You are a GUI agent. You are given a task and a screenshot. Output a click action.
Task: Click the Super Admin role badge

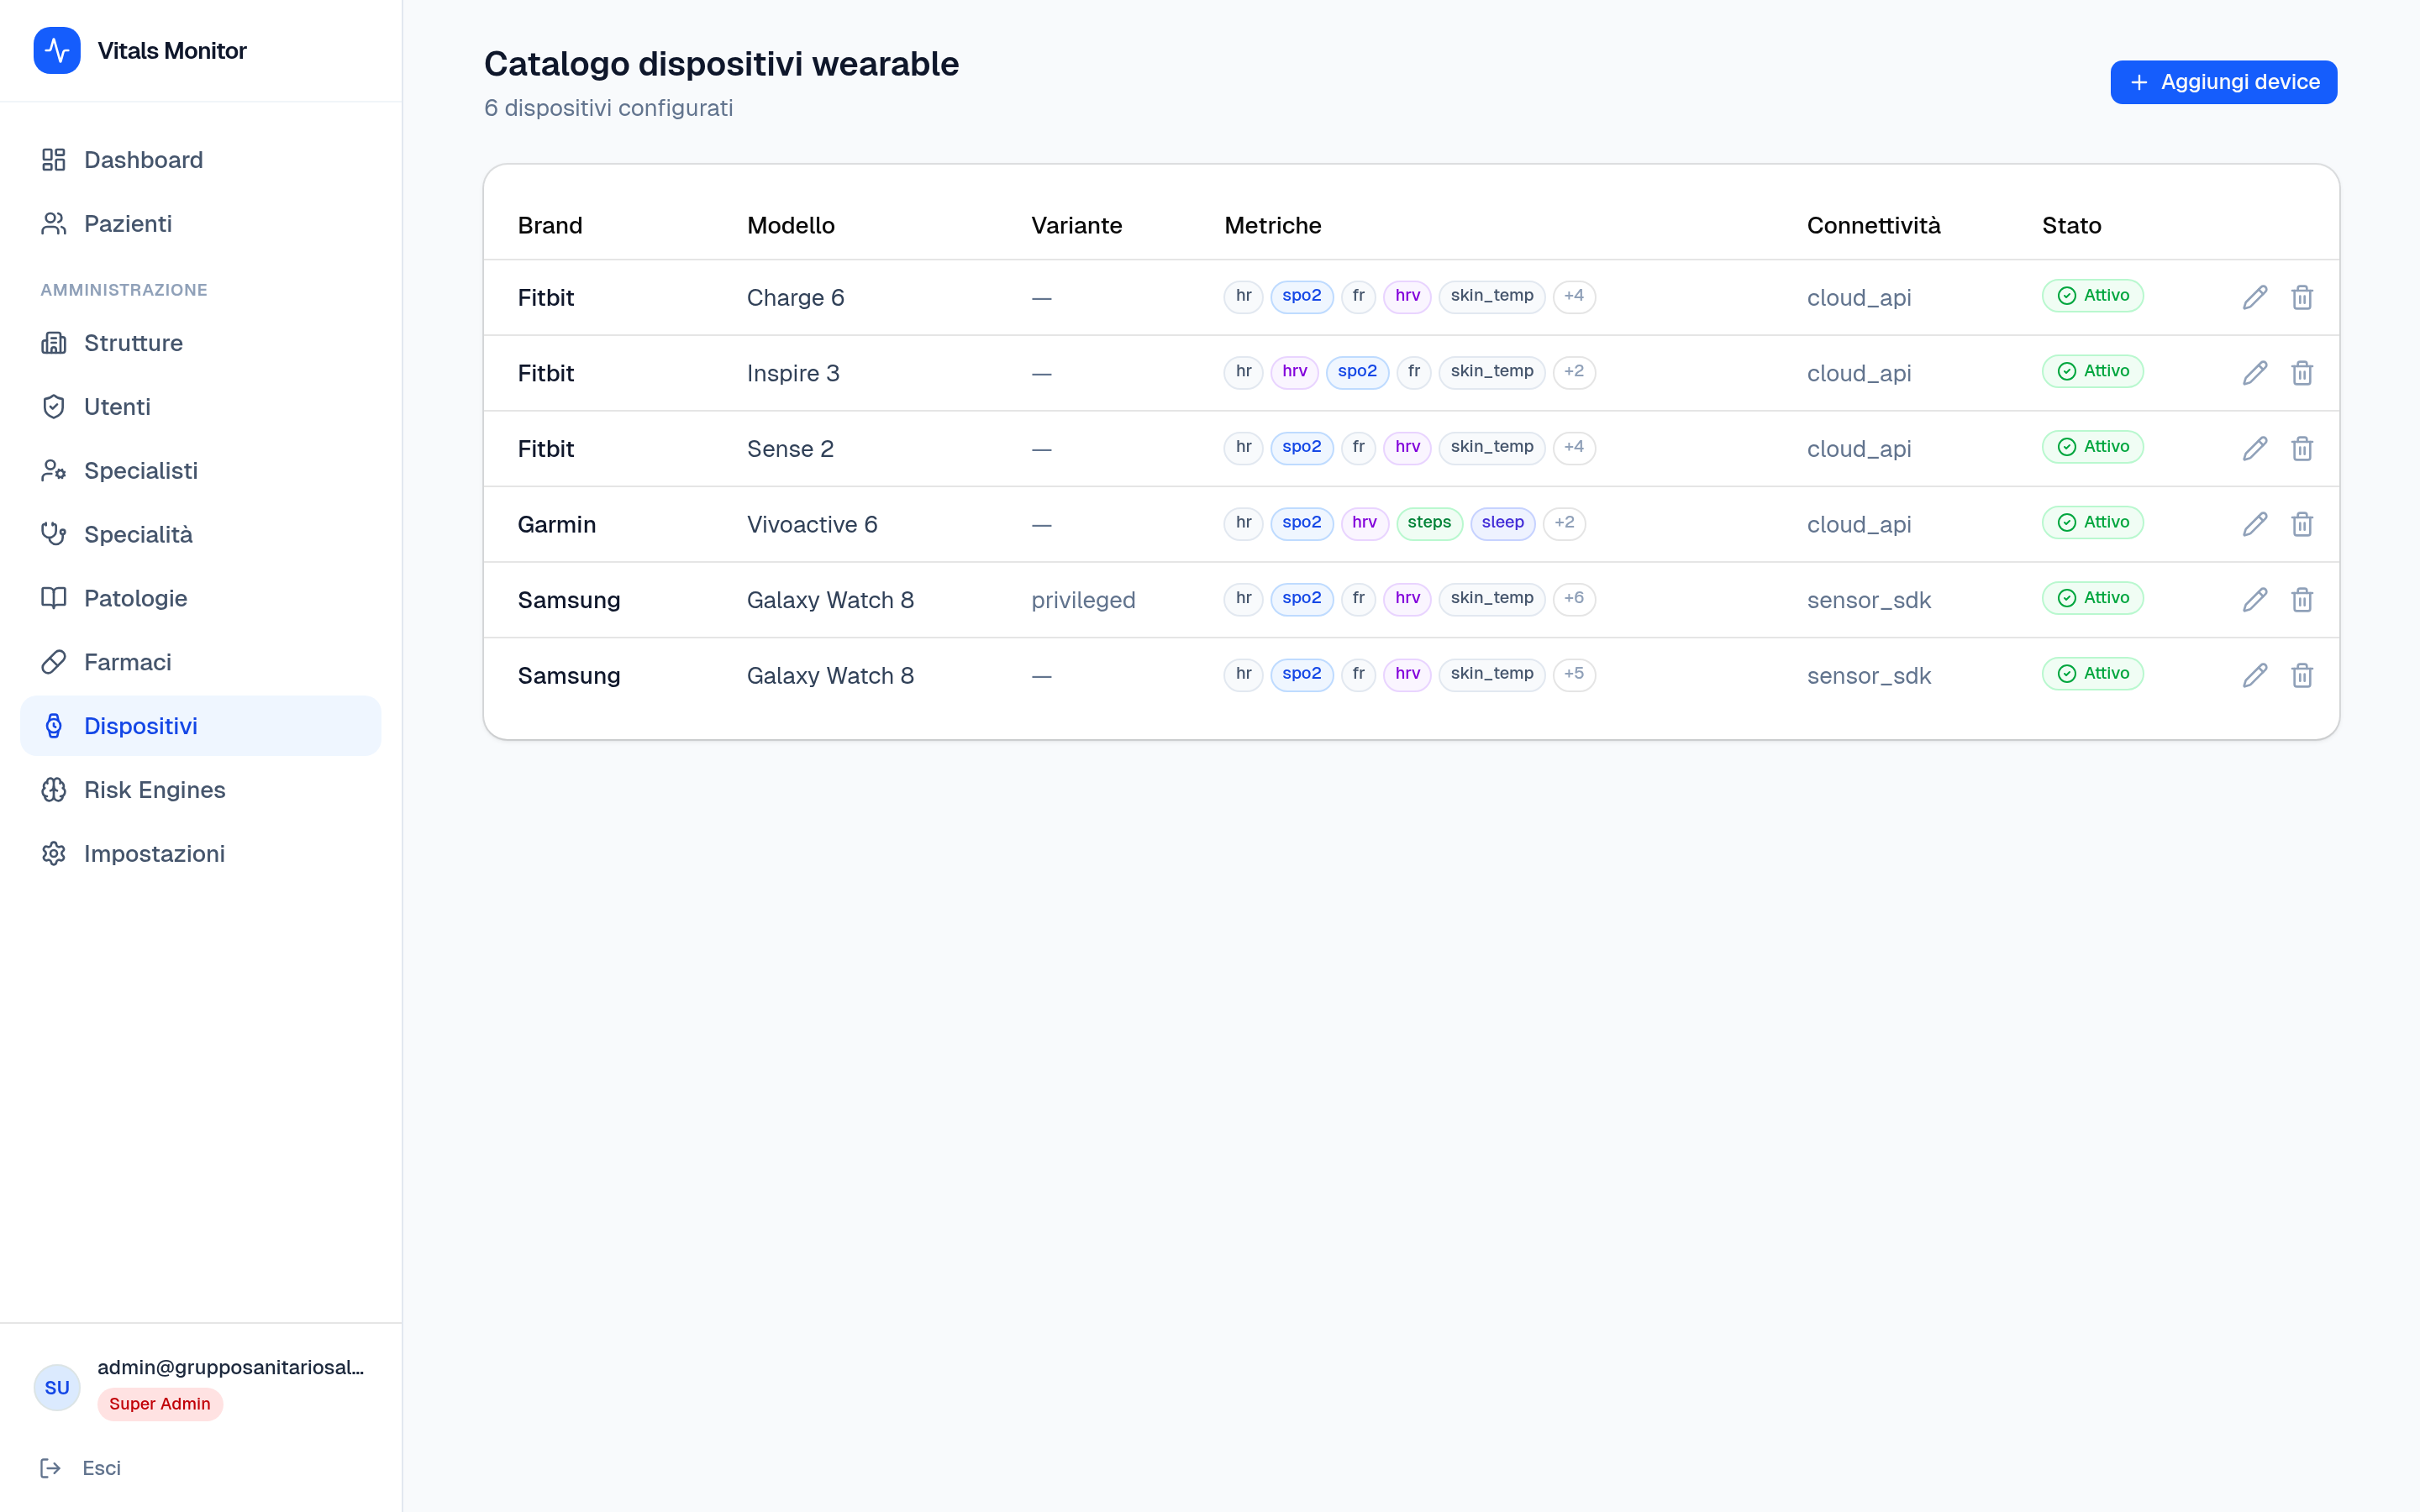160,1404
